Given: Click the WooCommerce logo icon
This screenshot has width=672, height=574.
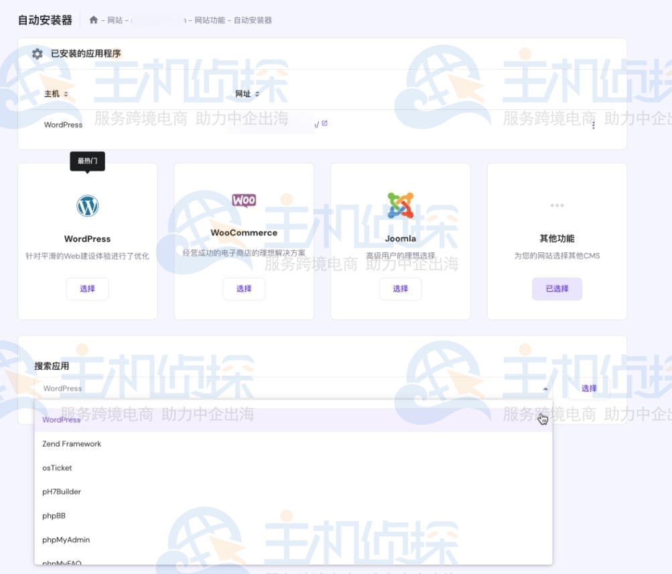Looking at the screenshot, I should coord(244,200).
